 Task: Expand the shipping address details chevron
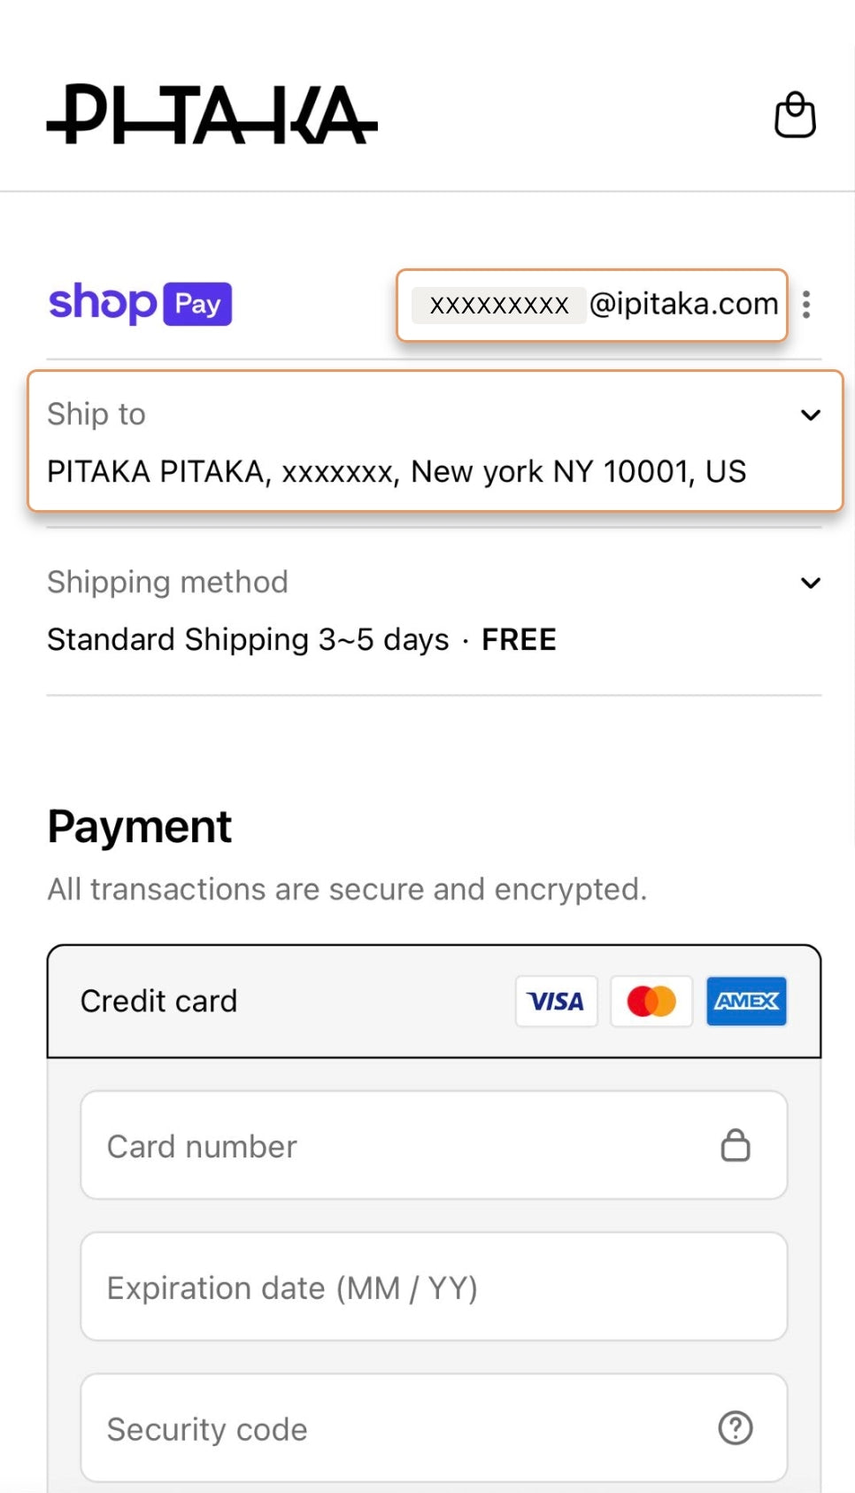pyautogui.click(x=811, y=414)
